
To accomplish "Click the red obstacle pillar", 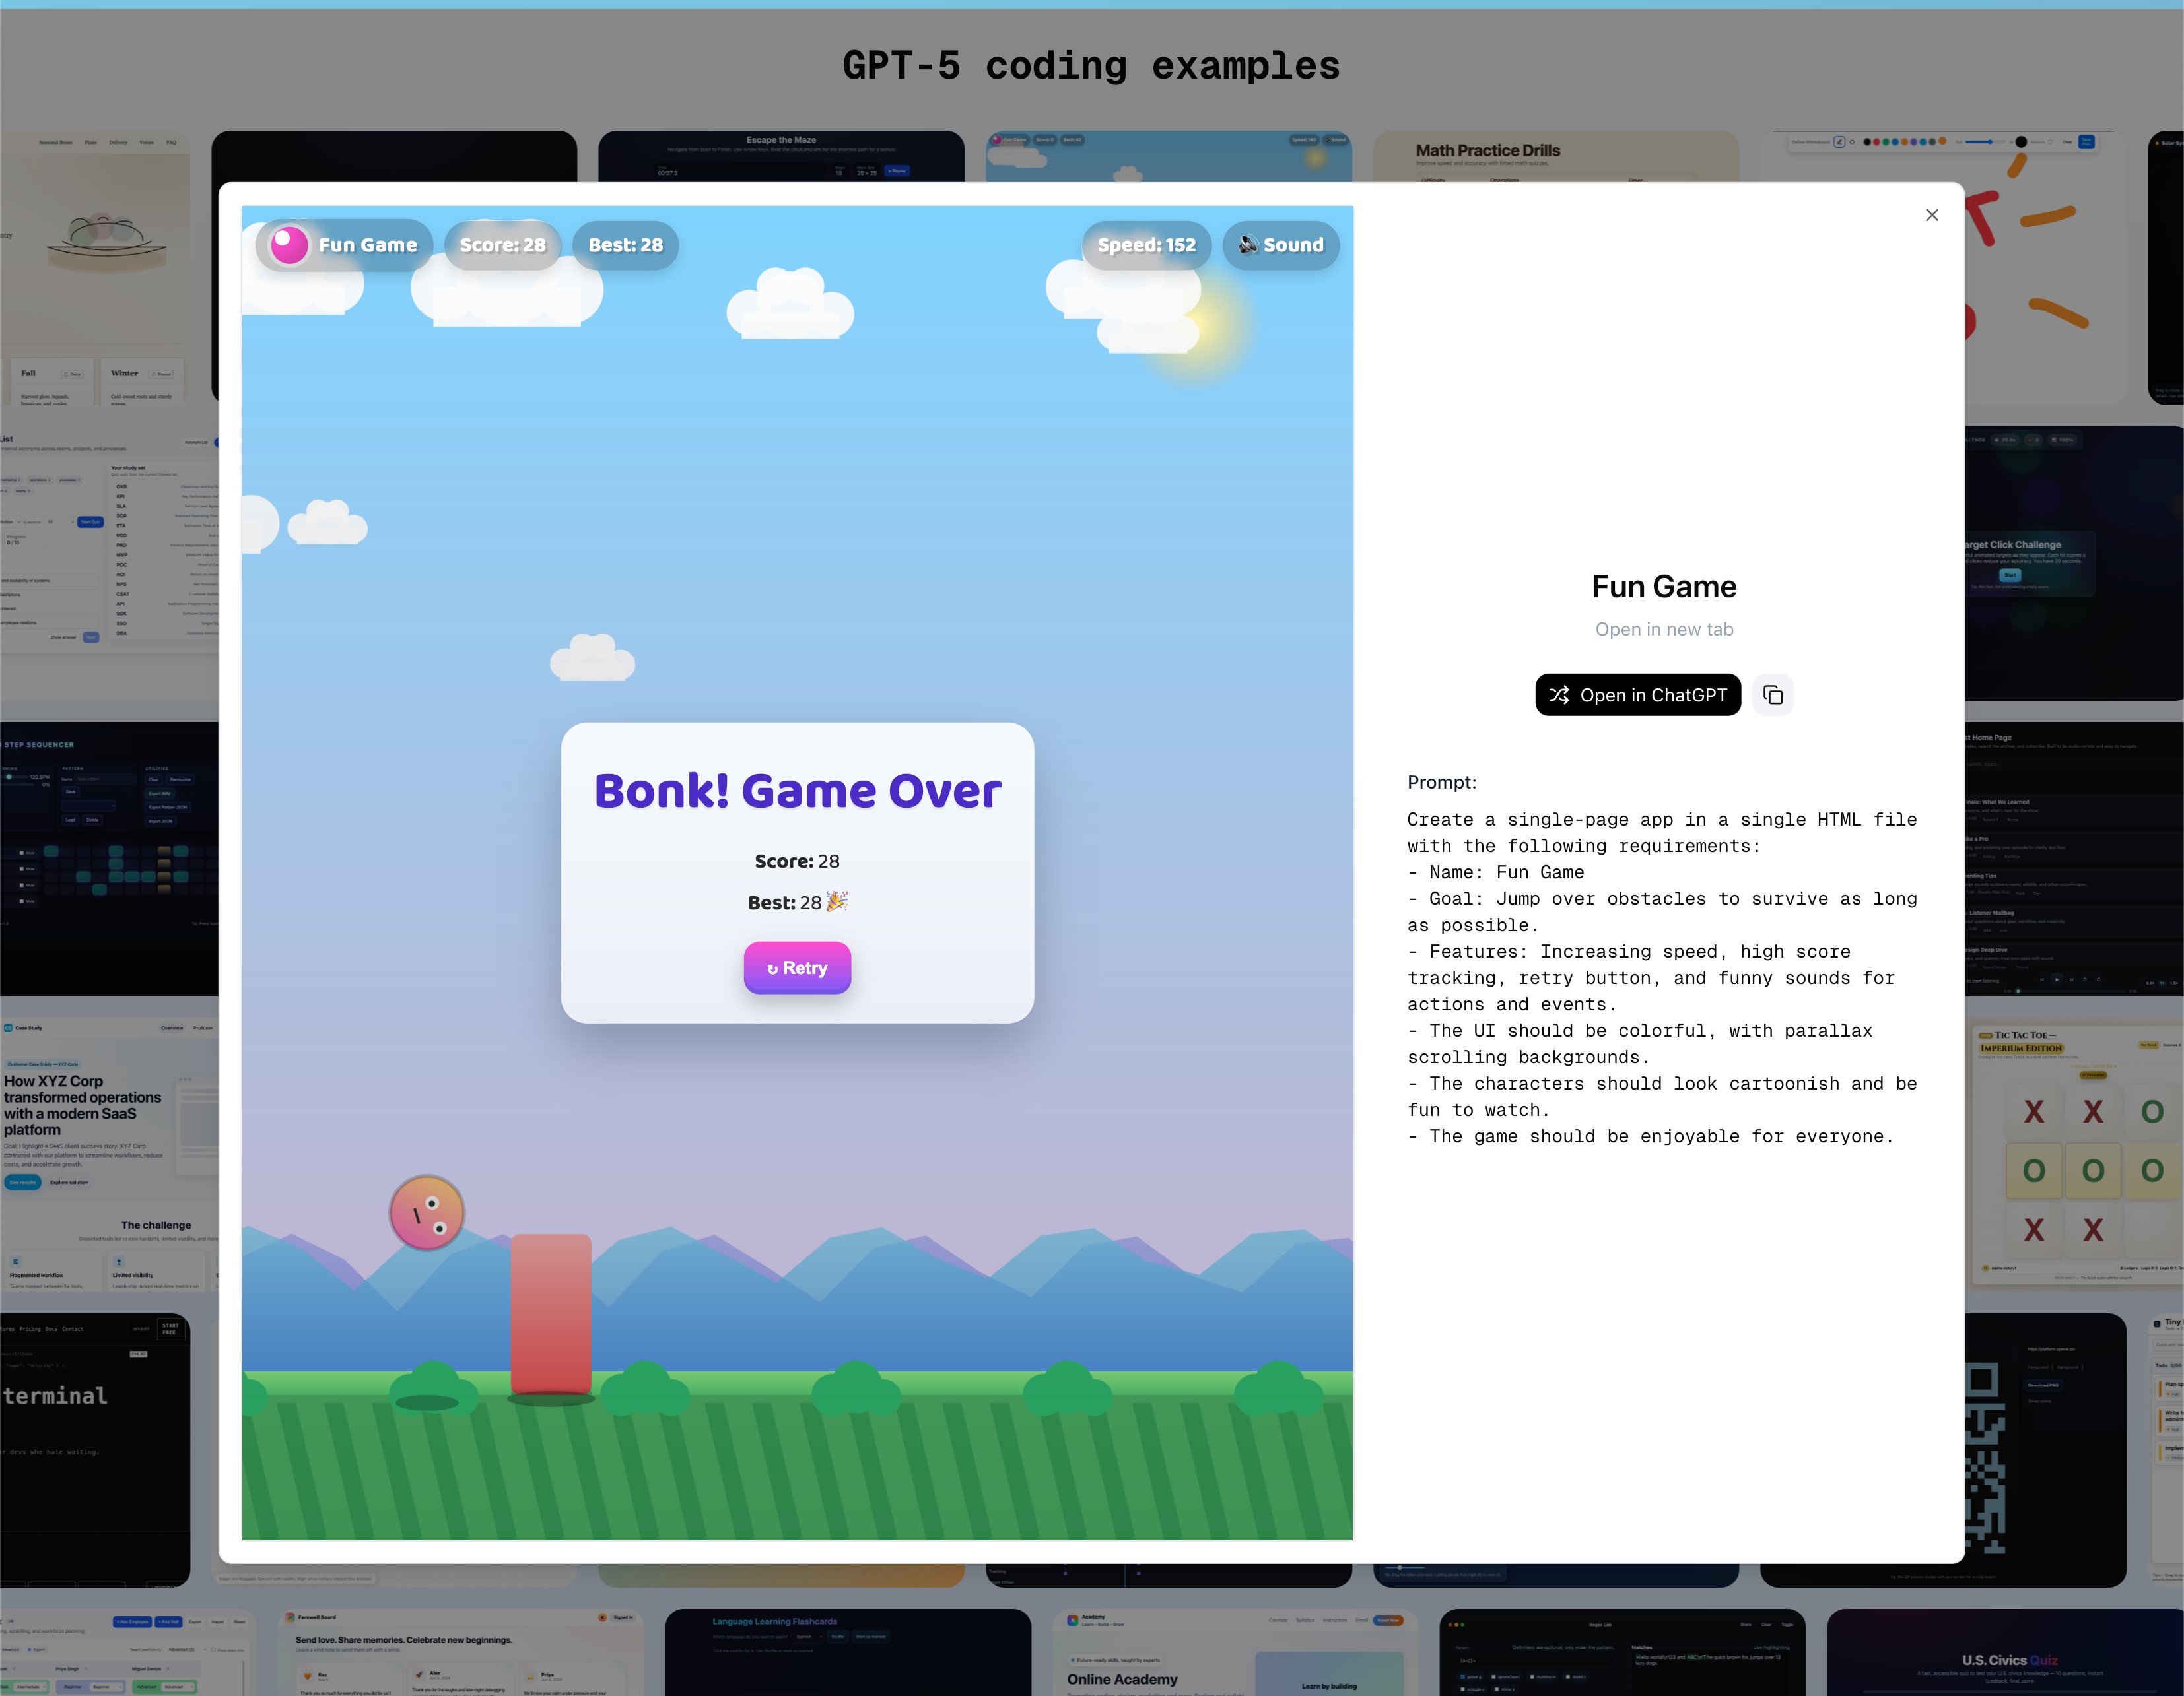I will (x=551, y=1313).
